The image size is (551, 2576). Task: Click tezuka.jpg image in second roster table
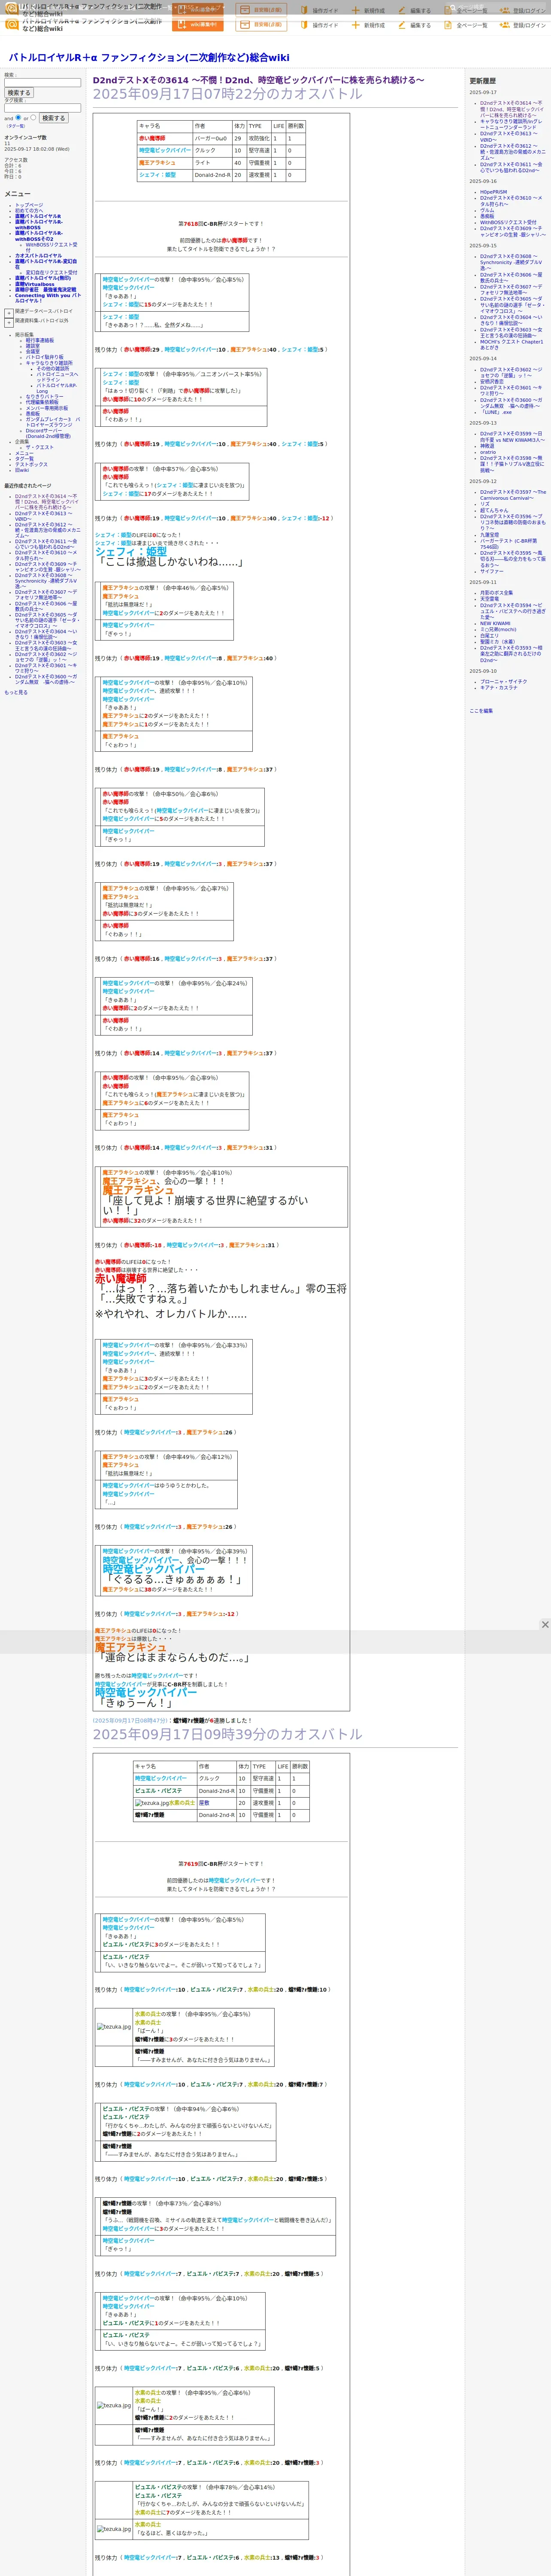[x=152, y=1803]
